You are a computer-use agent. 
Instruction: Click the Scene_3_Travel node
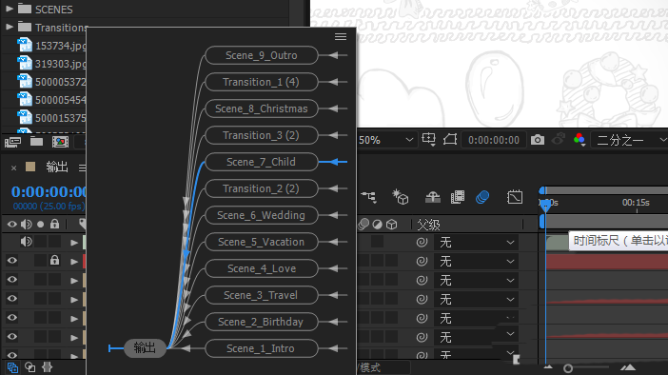(x=262, y=295)
